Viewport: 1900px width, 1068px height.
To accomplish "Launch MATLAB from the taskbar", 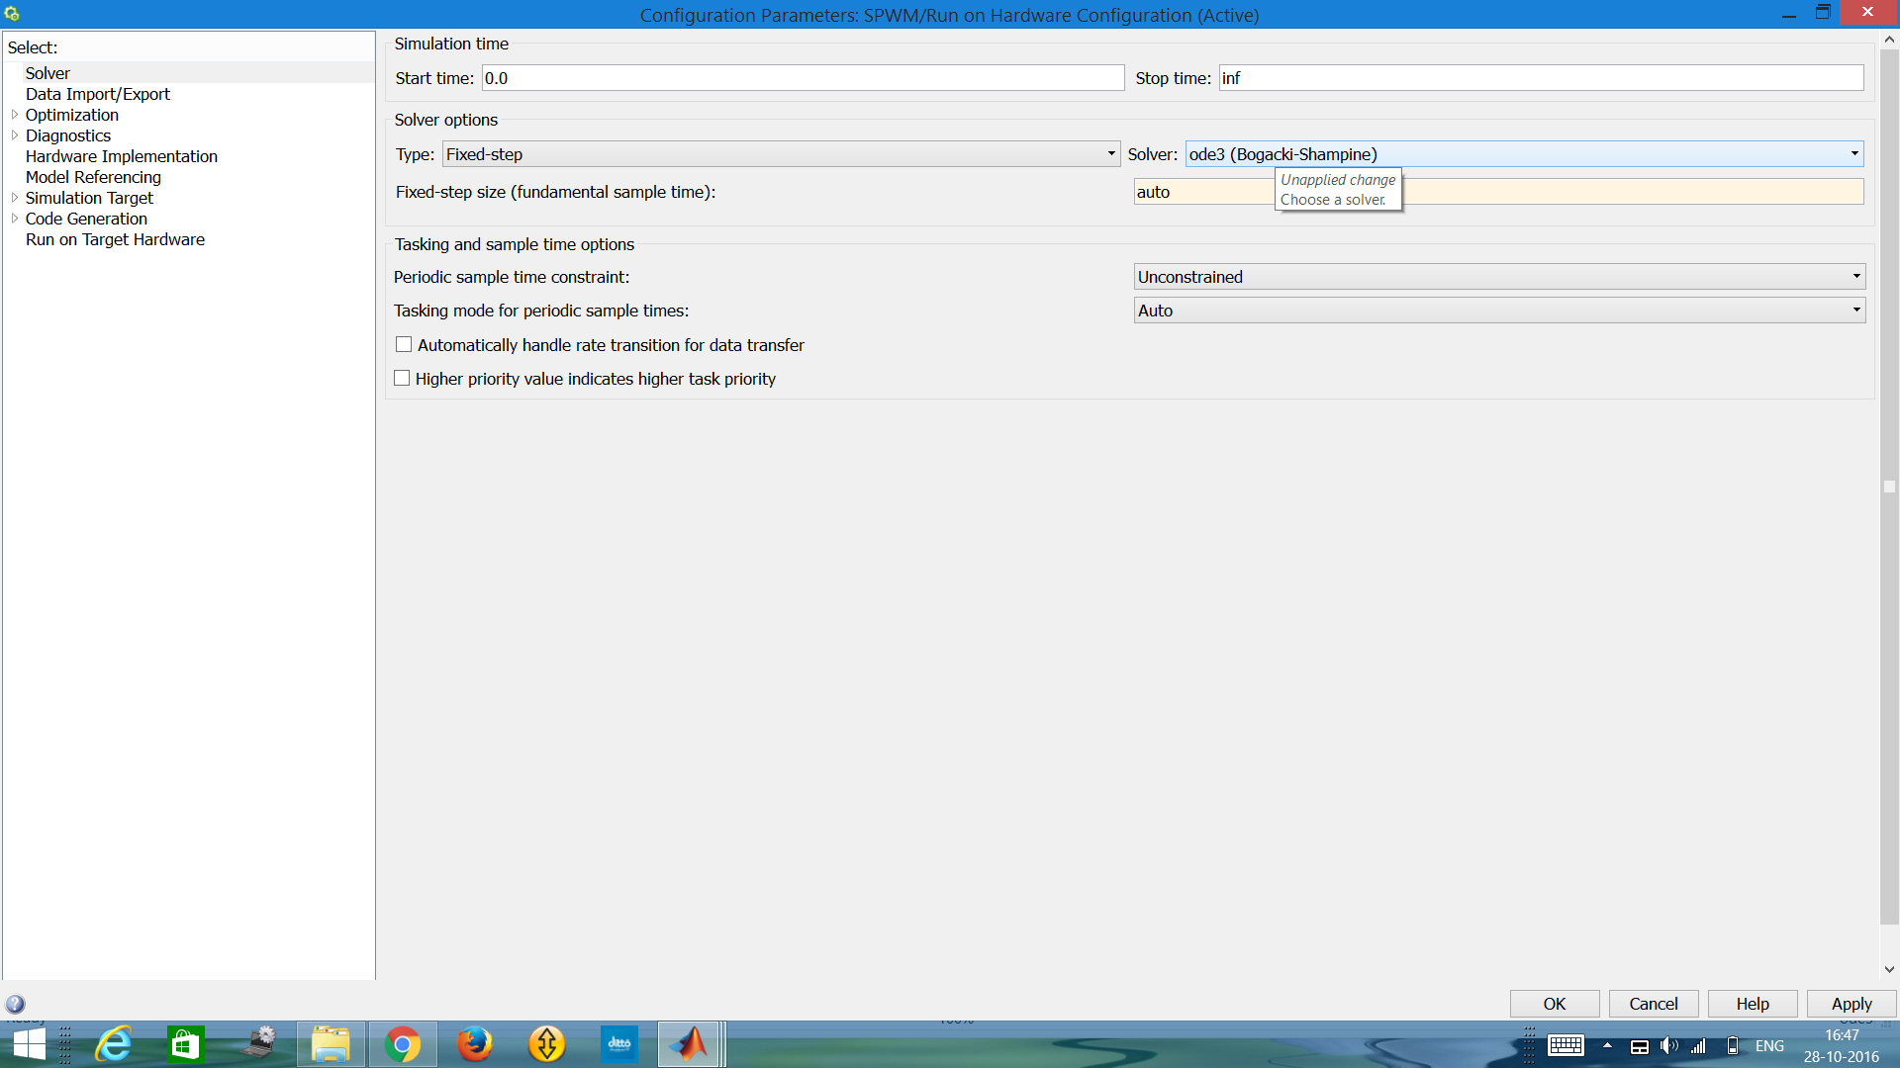I will click(x=691, y=1044).
